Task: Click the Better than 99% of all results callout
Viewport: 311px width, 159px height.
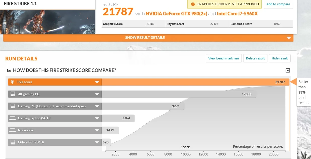Action: pos(303,92)
